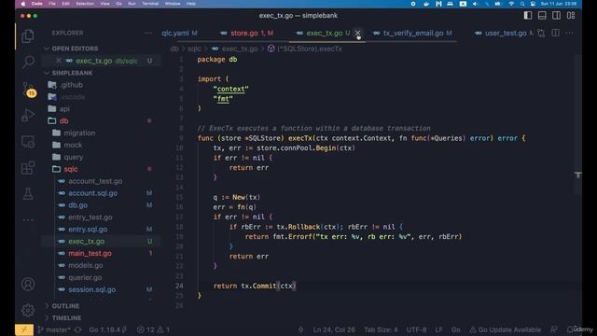Toggle secondary side bar layout icon
The width and height of the screenshot is (597, 336).
coord(556,15)
